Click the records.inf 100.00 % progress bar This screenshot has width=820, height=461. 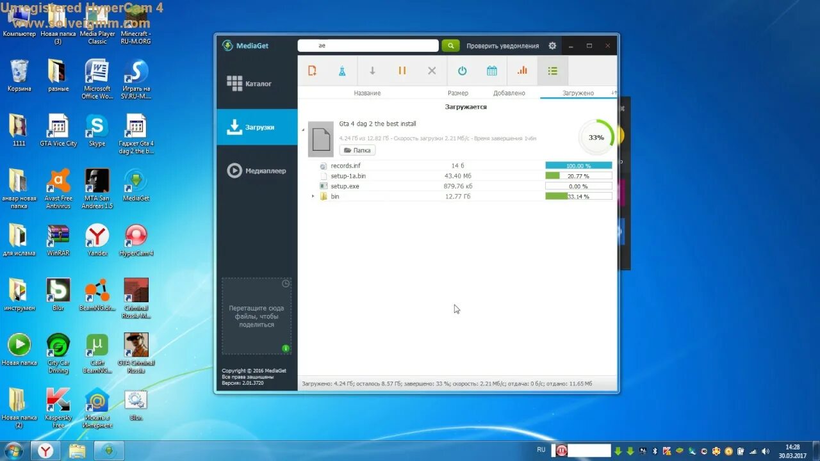(x=578, y=166)
